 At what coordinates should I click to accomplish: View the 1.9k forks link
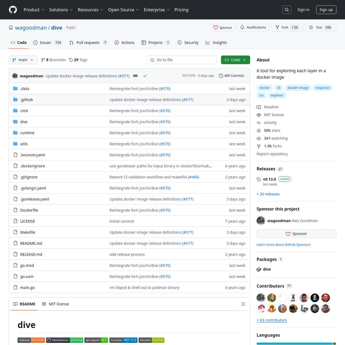pyautogui.click(x=273, y=146)
